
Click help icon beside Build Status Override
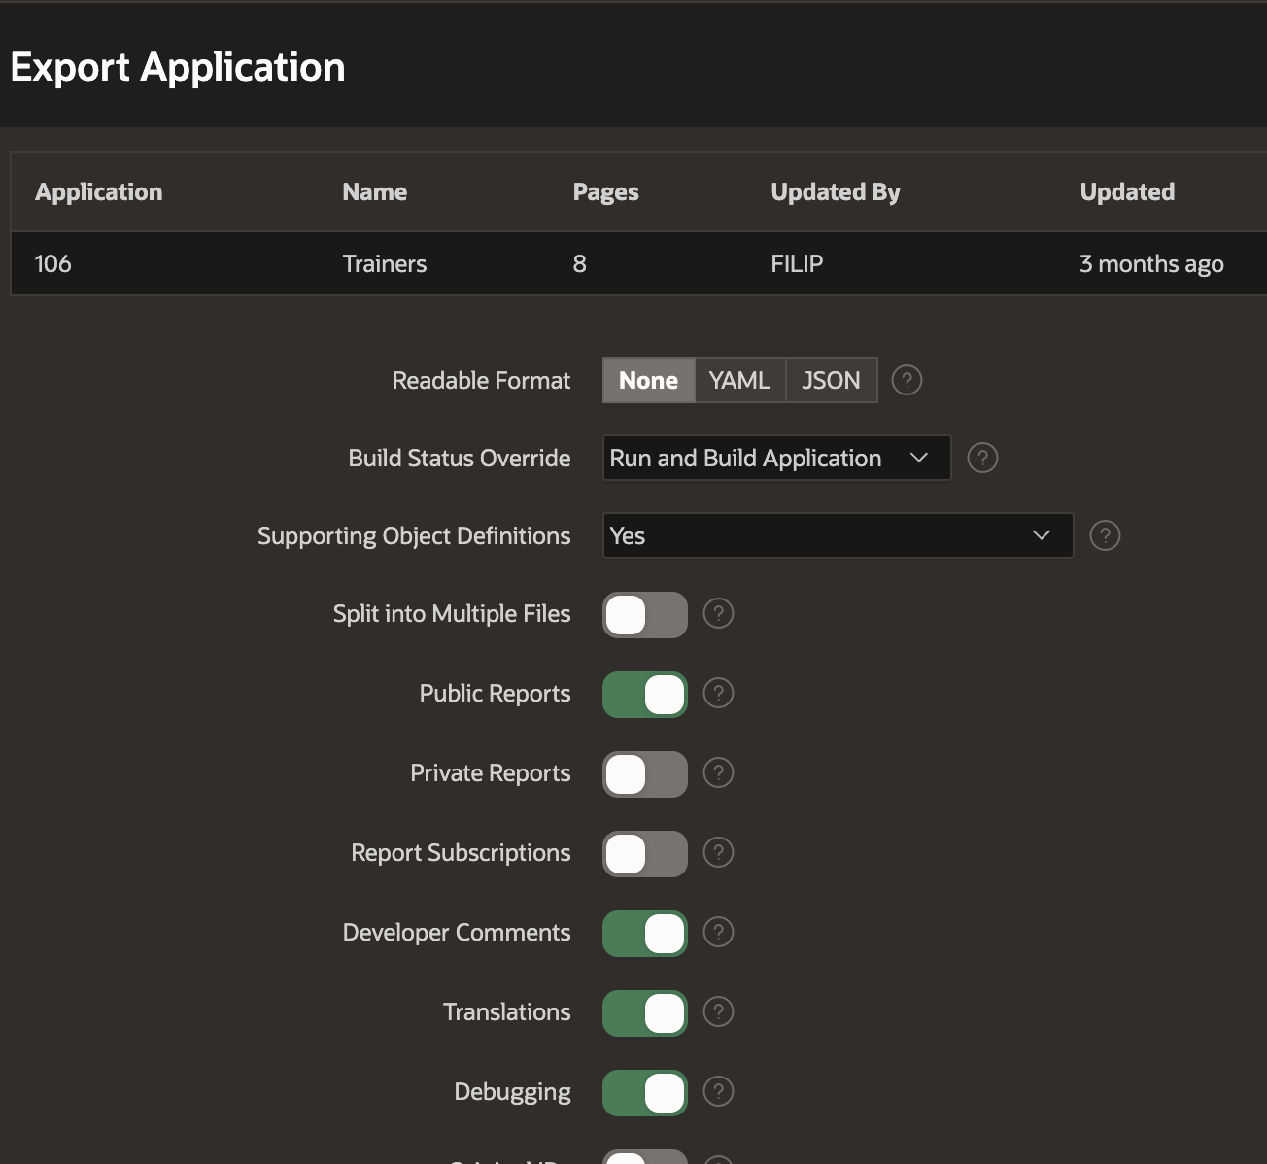(982, 458)
